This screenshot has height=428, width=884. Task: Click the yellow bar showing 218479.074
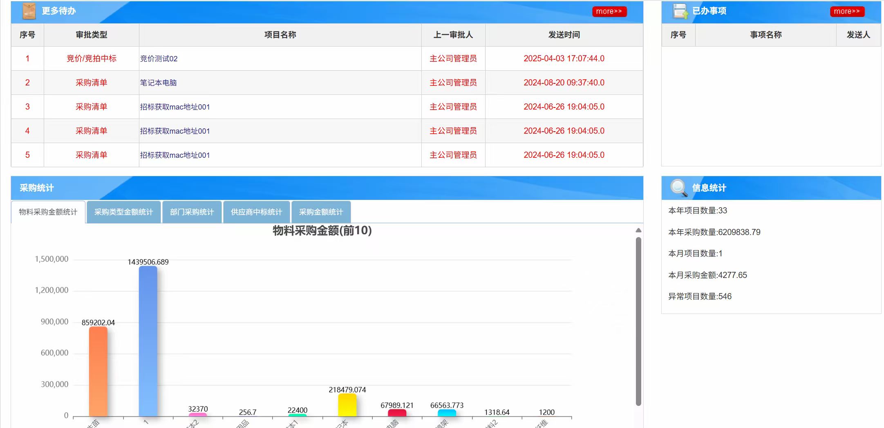coord(347,405)
